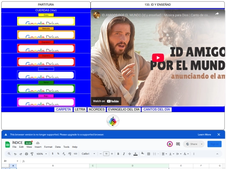The width and height of the screenshot is (226, 169).
Task: Click the Borders grid icon
Action: [x=149, y=154]
